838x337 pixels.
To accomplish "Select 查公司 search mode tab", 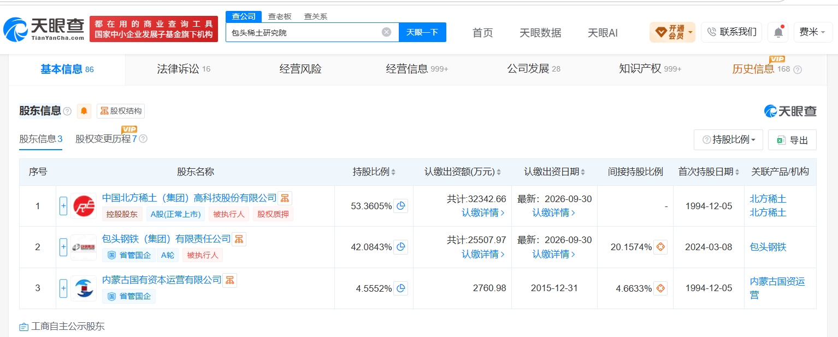I will pyautogui.click(x=244, y=16).
